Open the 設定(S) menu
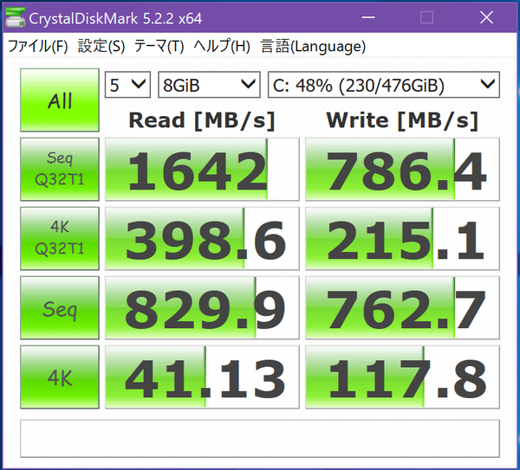This screenshot has height=470, width=520. point(101,46)
